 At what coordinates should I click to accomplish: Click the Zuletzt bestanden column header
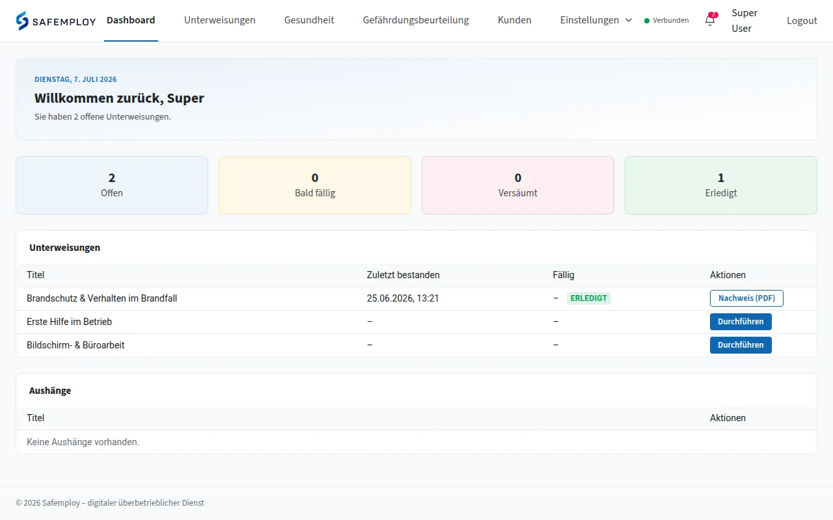[403, 275]
